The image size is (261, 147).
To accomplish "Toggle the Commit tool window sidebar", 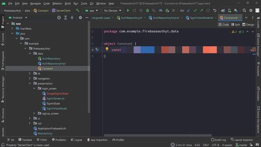I will coord(3,40).
